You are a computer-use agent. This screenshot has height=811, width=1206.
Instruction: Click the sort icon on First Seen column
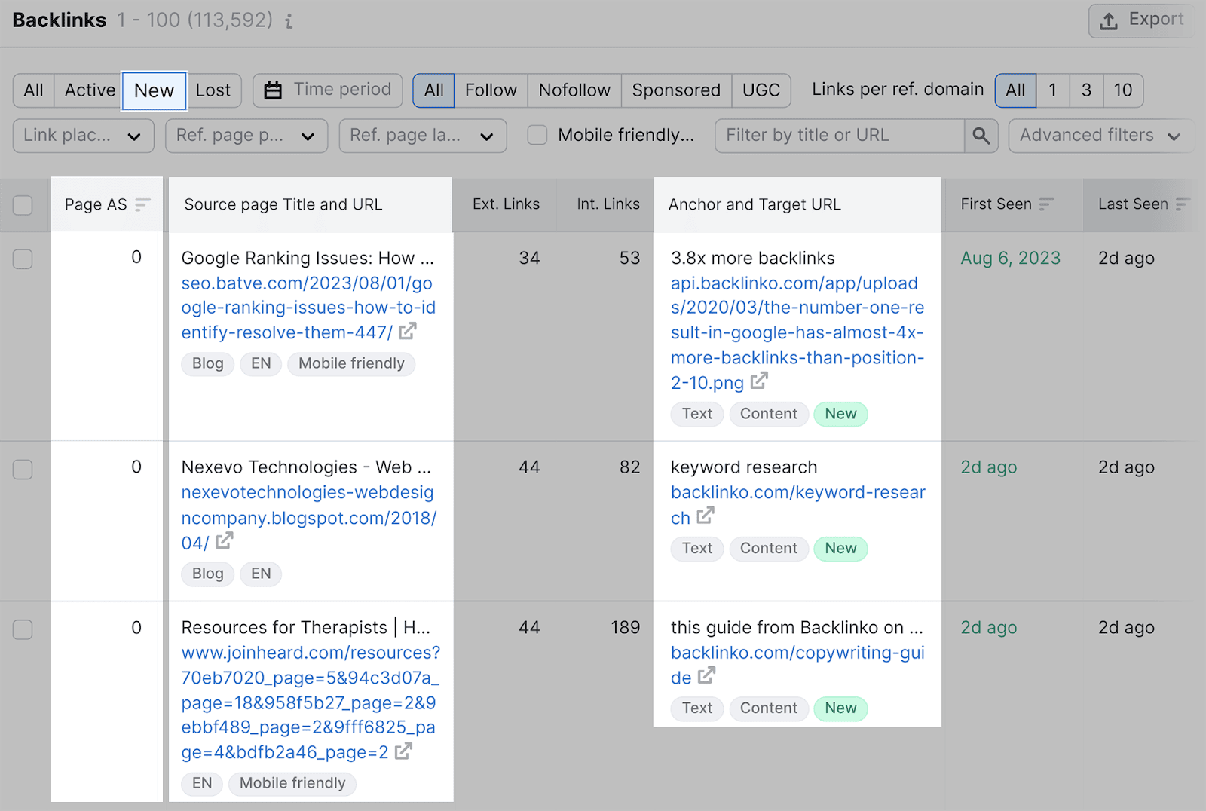click(x=1046, y=204)
